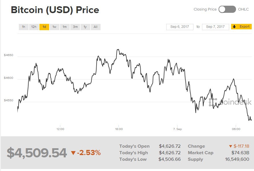The height and width of the screenshot is (171, 254).
Task: Click the Export button
Action: click(x=241, y=26)
